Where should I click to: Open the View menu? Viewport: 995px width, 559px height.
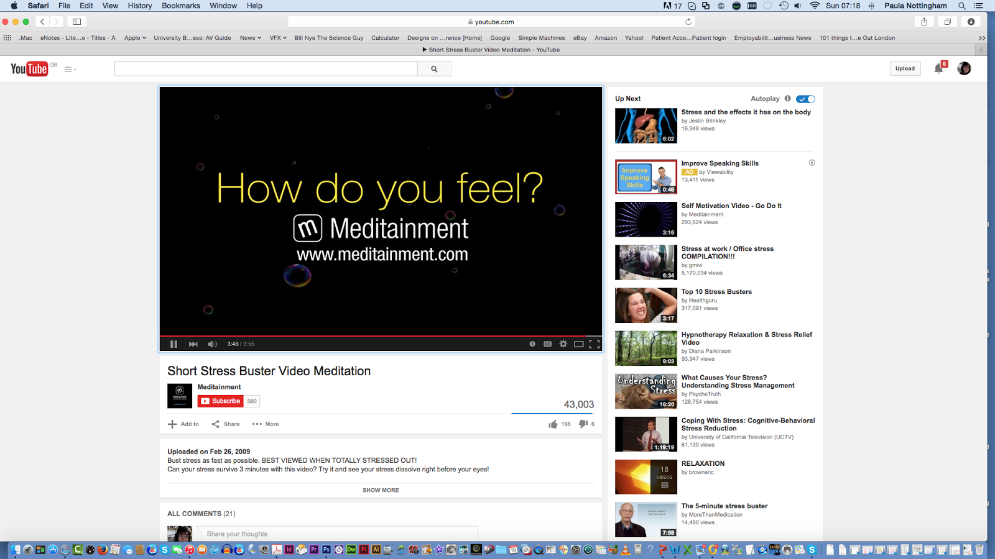pos(110,6)
